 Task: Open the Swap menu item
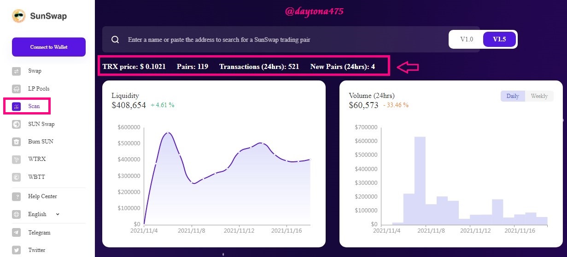pyautogui.click(x=35, y=71)
